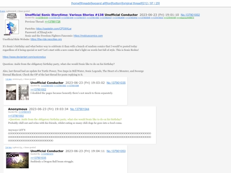
Task: Visit the mobiuscomics.com link
Action: (88, 36)
